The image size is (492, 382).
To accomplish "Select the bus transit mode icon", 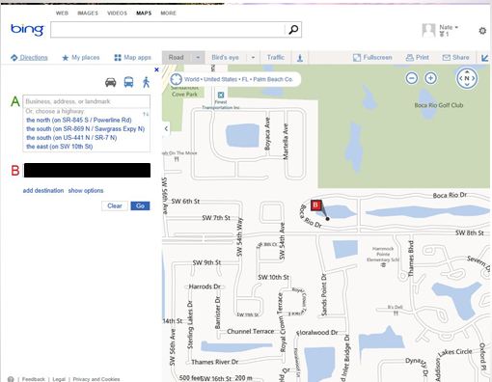I will 128,82.
